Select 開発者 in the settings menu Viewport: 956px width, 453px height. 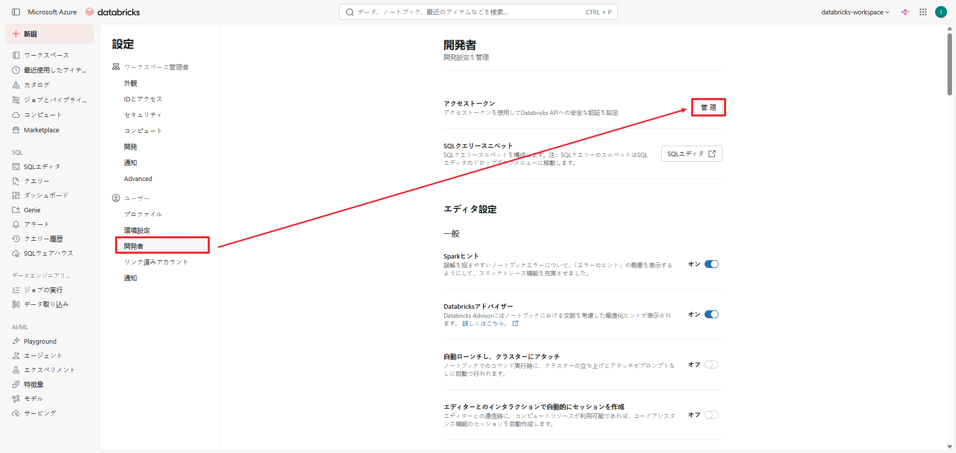[x=134, y=246]
